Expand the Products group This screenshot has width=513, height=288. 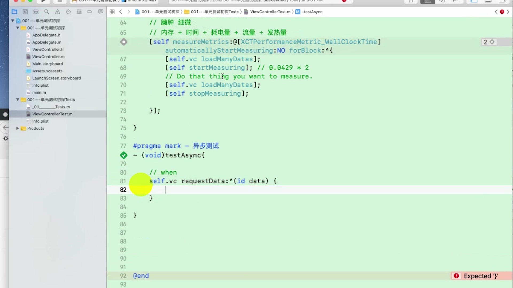(18, 128)
